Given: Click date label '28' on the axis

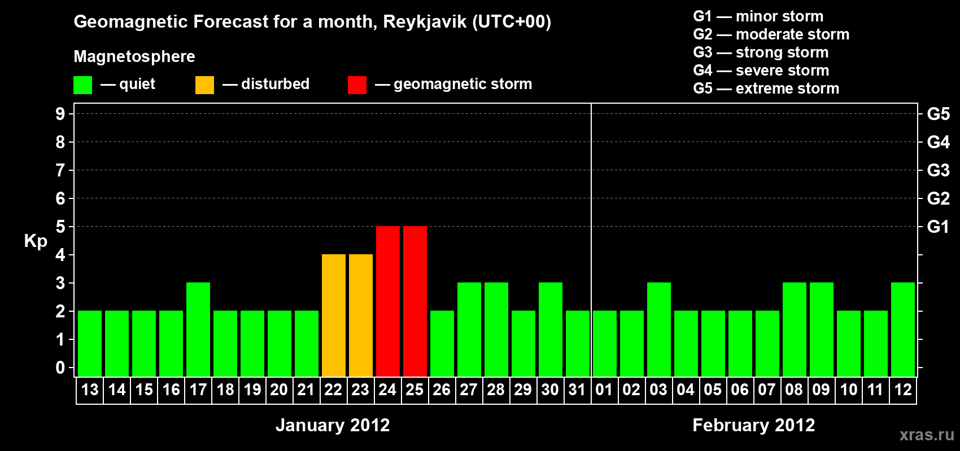Looking at the screenshot, I should coord(496,390).
